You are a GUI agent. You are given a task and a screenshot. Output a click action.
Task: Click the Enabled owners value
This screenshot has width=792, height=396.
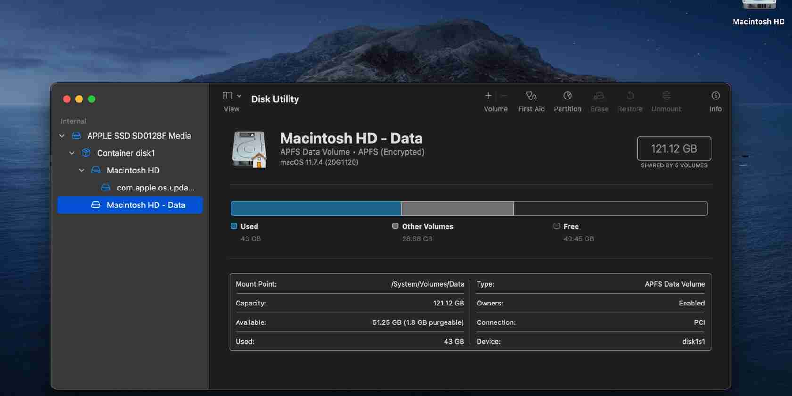(692, 304)
